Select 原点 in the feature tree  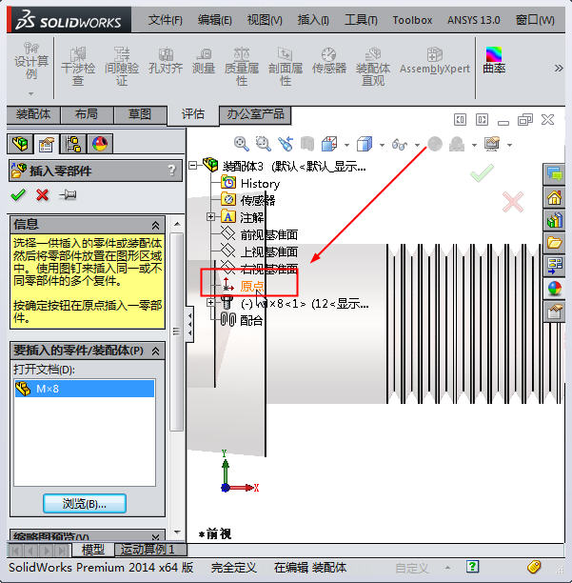click(252, 286)
